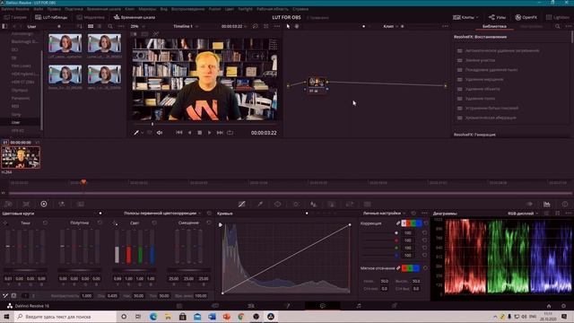Open the custom curves settings dropdown
Screen dimensions: 574x323
(384, 214)
